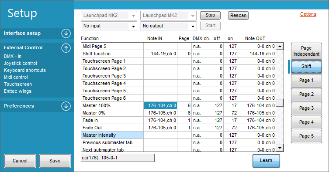Open the Options link
The width and height of the screenshot is (329, 172).
308,14
